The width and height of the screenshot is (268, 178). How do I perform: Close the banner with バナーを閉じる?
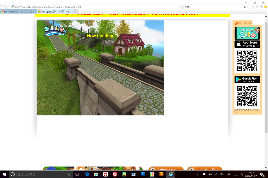click(x=243, y=23)
